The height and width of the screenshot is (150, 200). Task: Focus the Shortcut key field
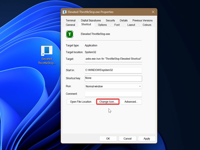(x=113, y=78)
